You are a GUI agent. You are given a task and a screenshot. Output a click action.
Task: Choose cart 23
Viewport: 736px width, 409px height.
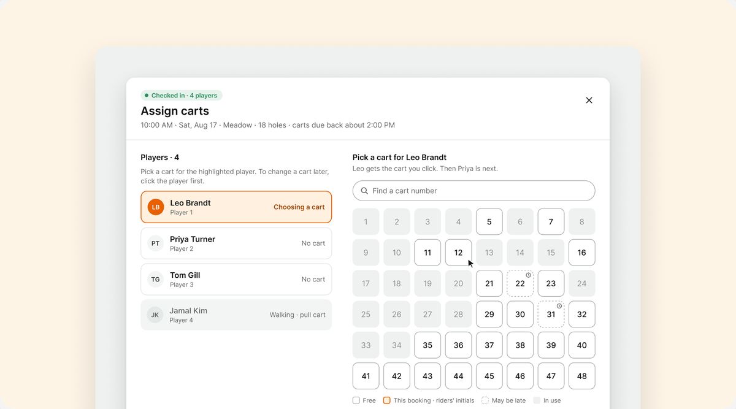pyautogui.click(x=551, y=283)
